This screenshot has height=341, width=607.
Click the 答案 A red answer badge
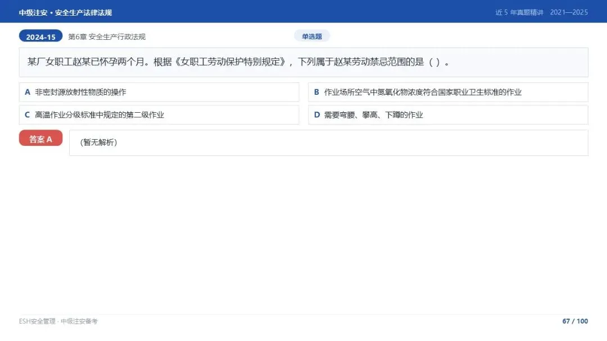[40, 139]
